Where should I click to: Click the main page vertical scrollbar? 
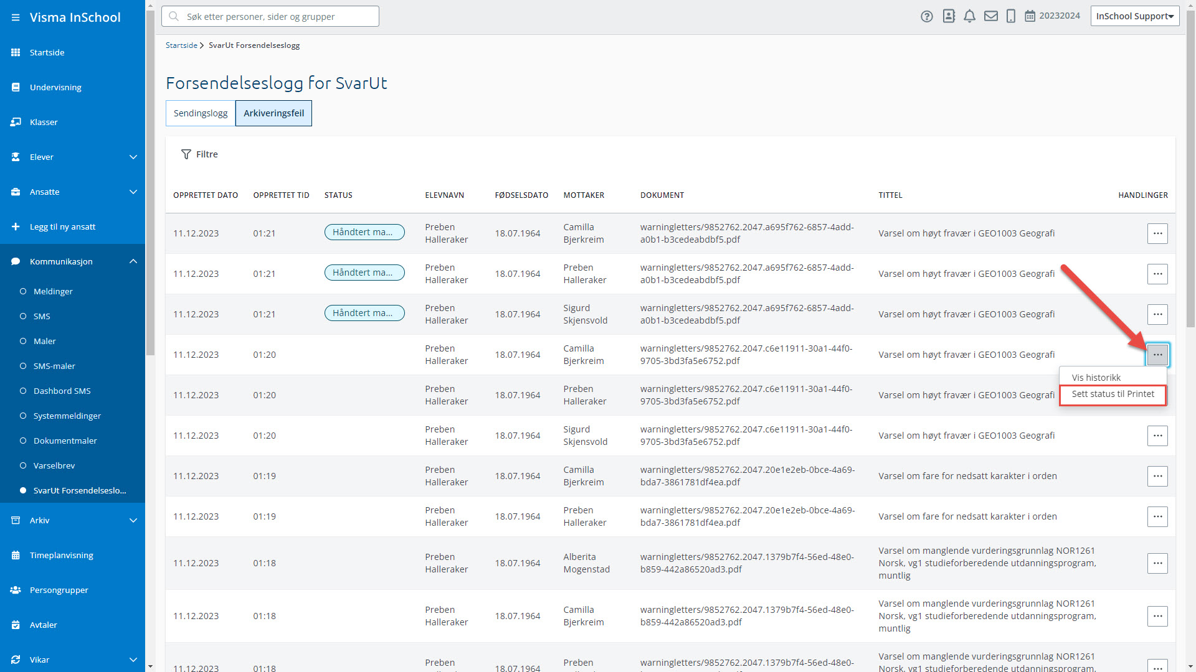1190,168
